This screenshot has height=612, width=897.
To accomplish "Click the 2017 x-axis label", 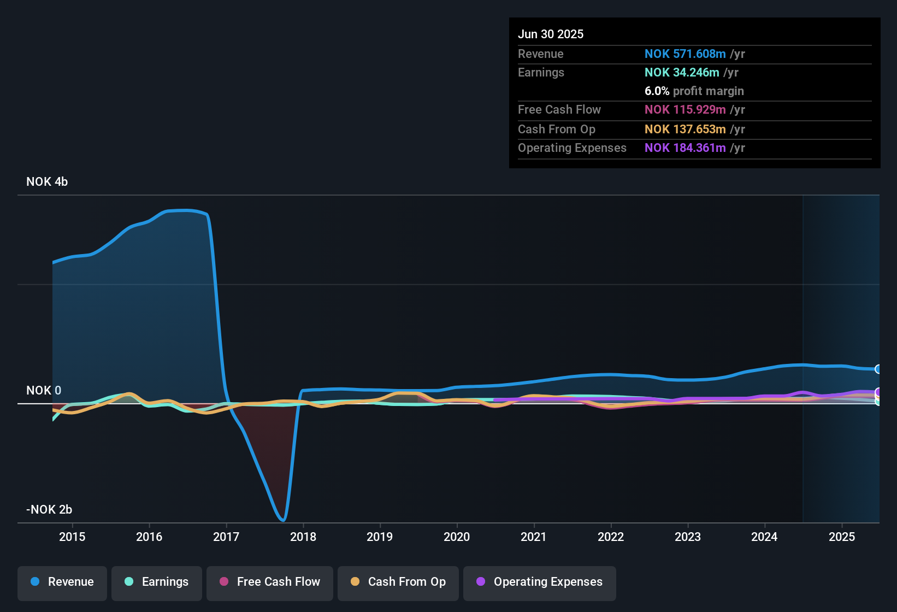I will click(x=226, y=537).
